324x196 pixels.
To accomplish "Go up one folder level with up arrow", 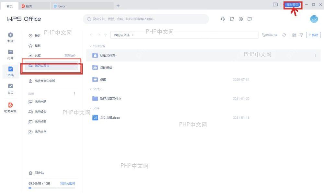I will coord(105,35).
